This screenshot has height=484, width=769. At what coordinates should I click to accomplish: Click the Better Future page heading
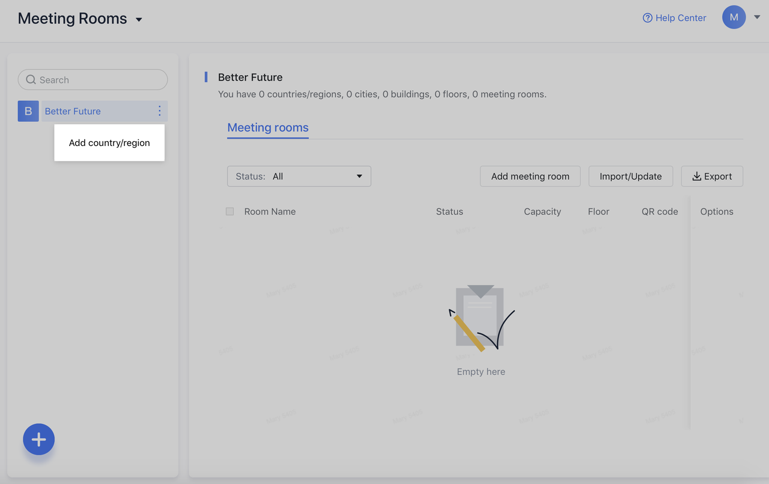[x=250, y=77]
